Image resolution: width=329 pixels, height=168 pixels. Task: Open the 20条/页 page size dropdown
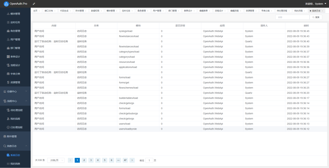pos(56,160)
